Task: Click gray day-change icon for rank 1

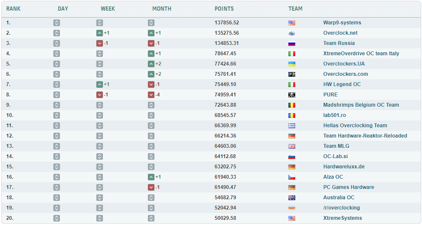Action: 57,23
